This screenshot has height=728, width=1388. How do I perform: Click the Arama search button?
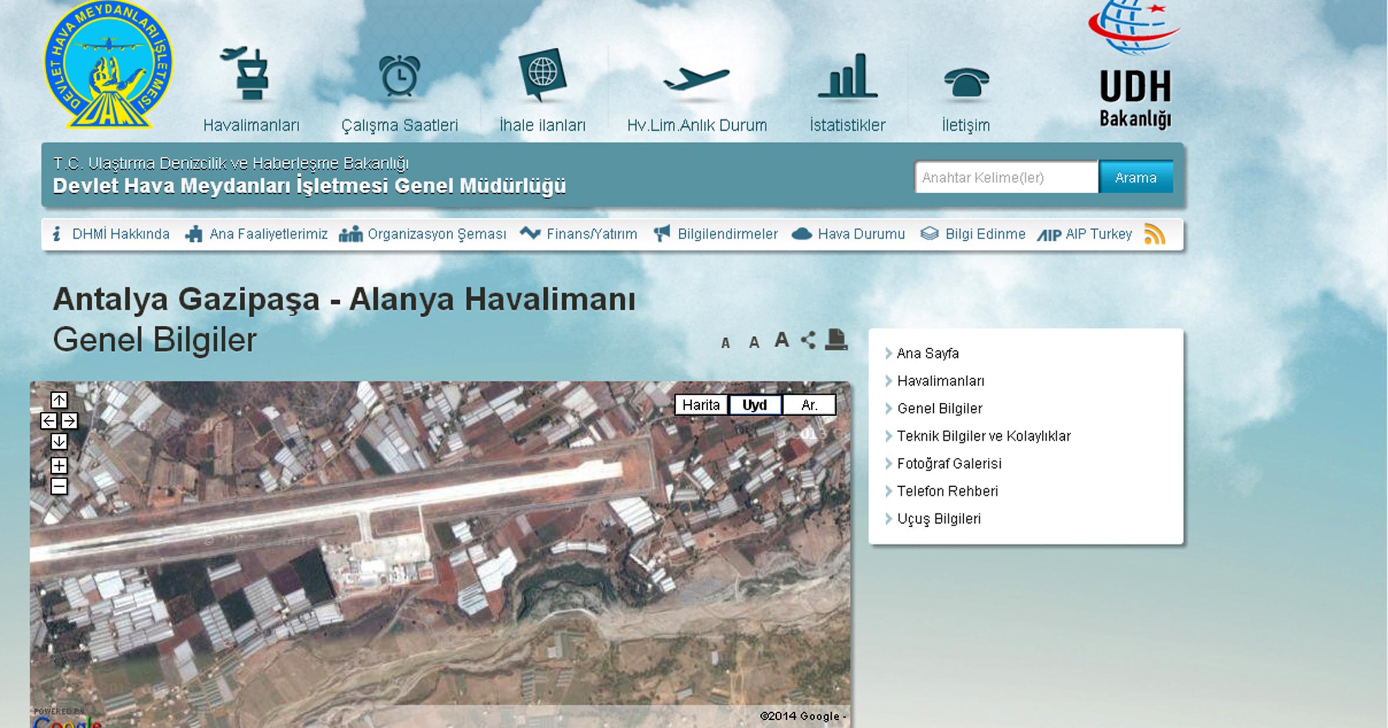pos(1135,177)
